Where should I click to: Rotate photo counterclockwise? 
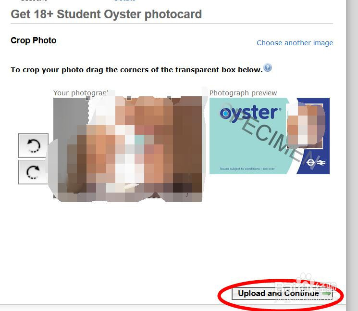(x=33, y=146)
